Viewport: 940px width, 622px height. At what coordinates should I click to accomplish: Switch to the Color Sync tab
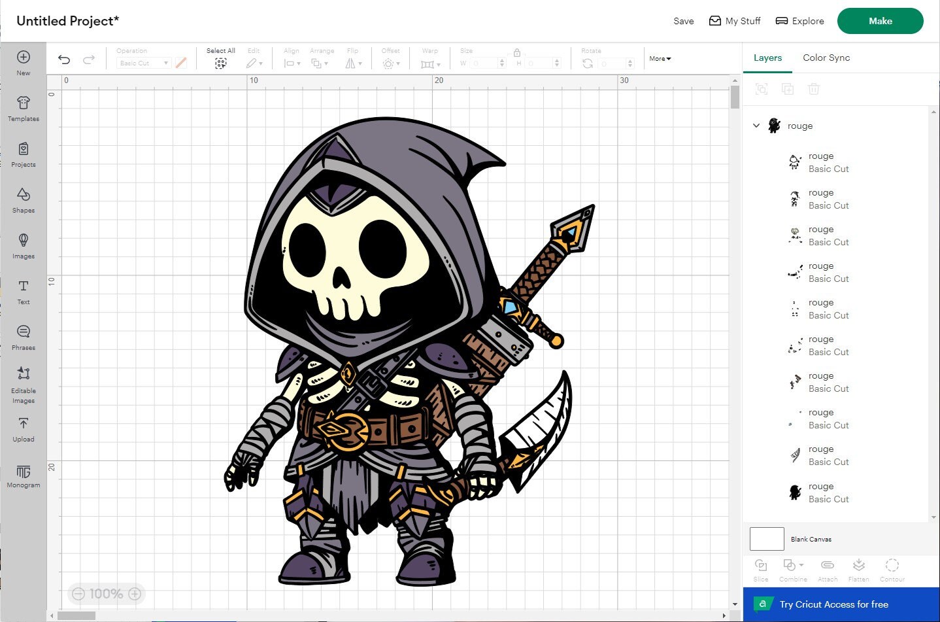[826, 58]
